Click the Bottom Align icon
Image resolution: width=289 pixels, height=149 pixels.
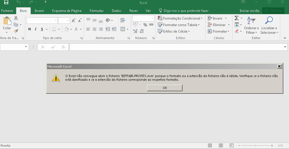point(100,21)
